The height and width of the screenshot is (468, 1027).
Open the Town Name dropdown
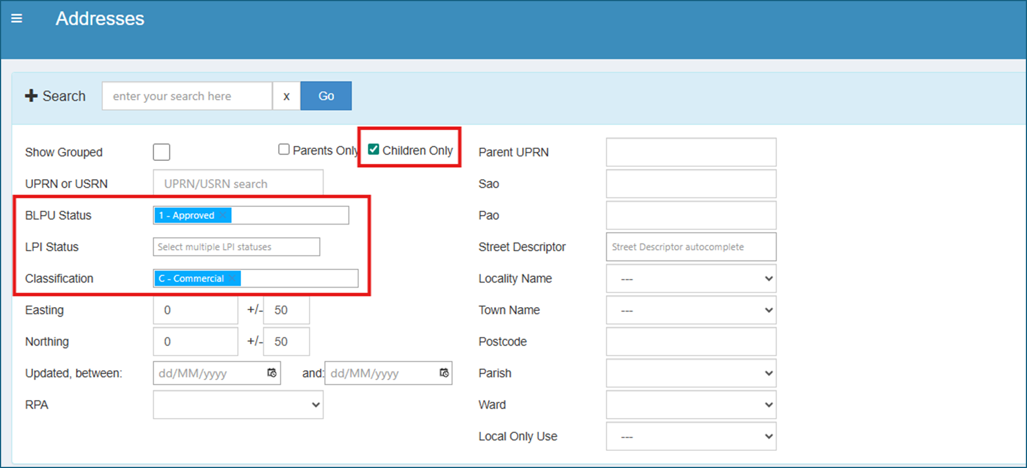coord(691,310)
